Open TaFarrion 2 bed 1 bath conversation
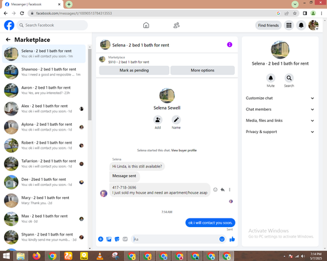Screen dimensions: 327x261 (x=44, y=164)
